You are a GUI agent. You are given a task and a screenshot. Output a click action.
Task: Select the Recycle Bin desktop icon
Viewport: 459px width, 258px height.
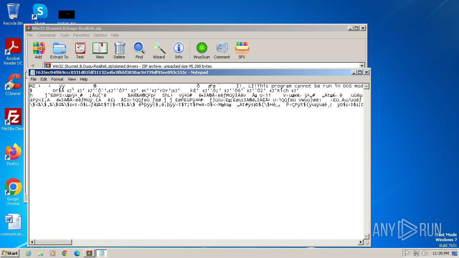pyautogui.click(x=13, y=14)
